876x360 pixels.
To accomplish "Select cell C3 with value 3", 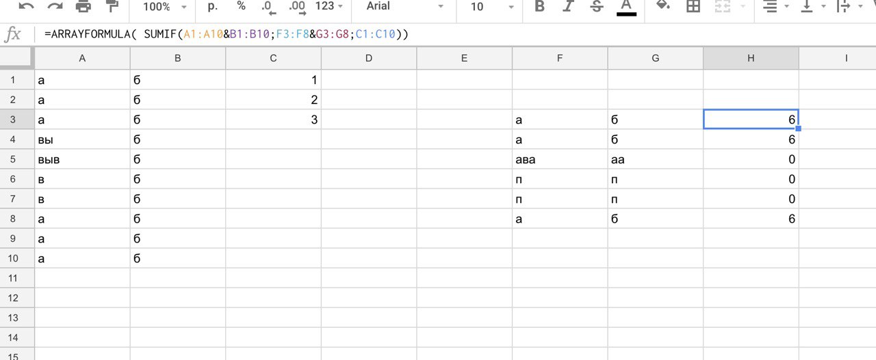I will click(273, 120).
